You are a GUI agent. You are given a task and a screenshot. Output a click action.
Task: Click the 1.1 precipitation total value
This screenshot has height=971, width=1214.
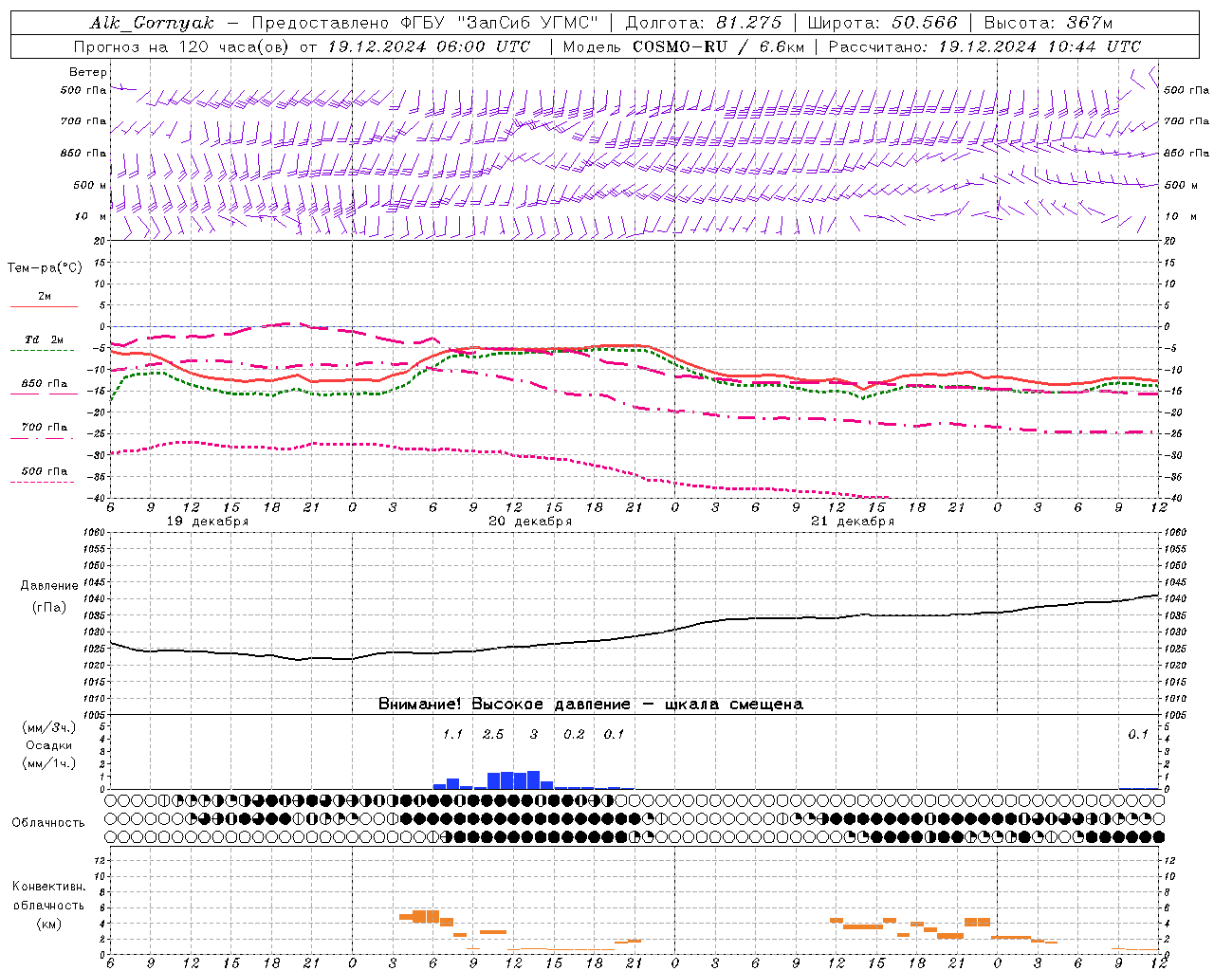pos(452,735)
